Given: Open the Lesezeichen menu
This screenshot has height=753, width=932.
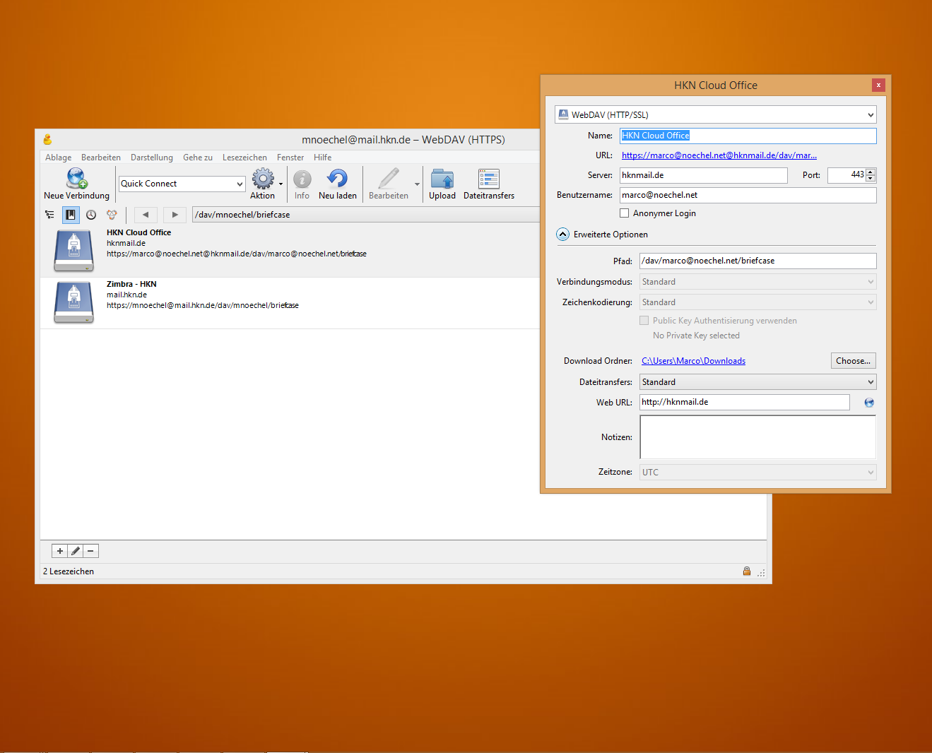Looking at the screenshot, I should coord(244,158).
